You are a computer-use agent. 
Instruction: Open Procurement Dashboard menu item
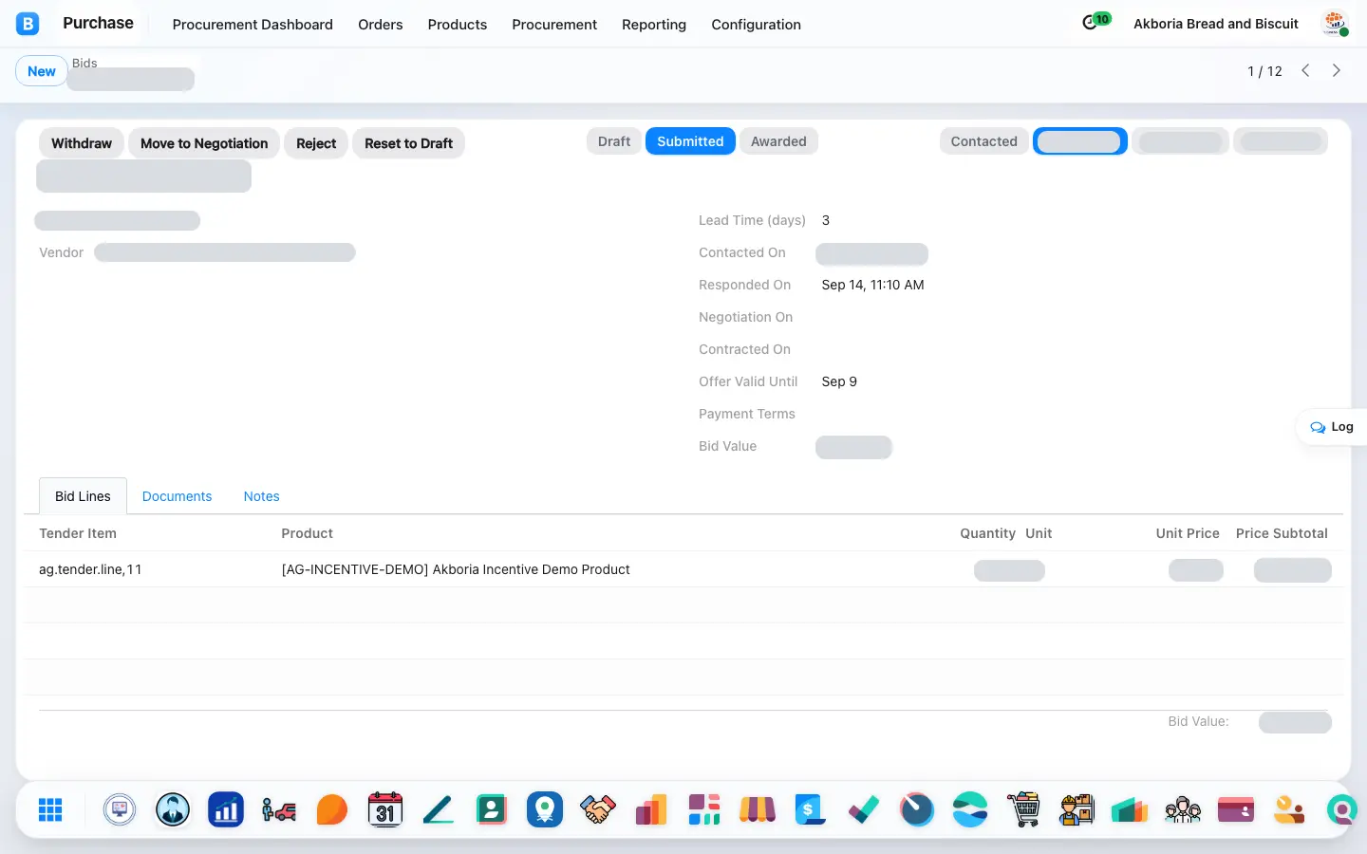253,25
